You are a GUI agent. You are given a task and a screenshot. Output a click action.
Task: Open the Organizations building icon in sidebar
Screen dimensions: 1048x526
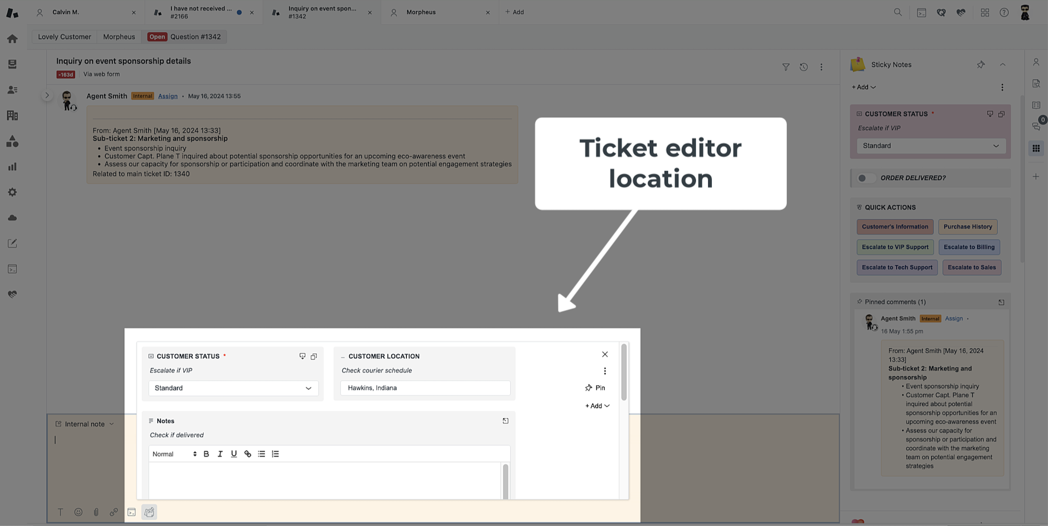pos(12,116)
